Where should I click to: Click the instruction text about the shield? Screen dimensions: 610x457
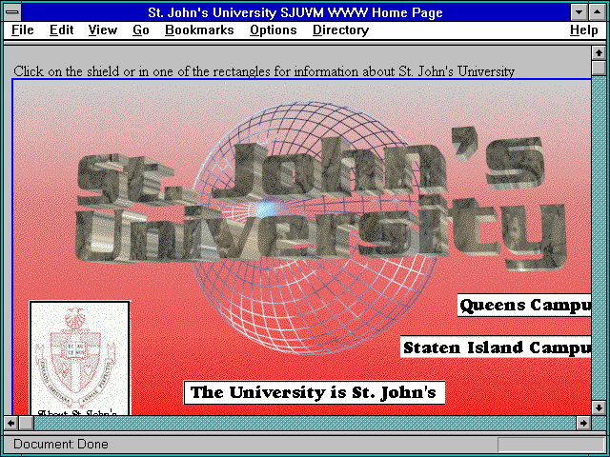tap(264, 71)
